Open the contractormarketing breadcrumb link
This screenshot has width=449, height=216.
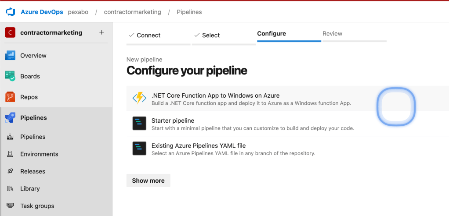132,12
